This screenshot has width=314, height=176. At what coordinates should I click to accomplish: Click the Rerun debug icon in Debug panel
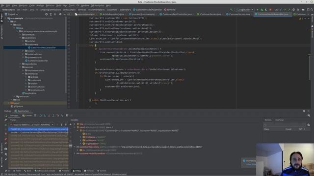(x=5, y=115)
